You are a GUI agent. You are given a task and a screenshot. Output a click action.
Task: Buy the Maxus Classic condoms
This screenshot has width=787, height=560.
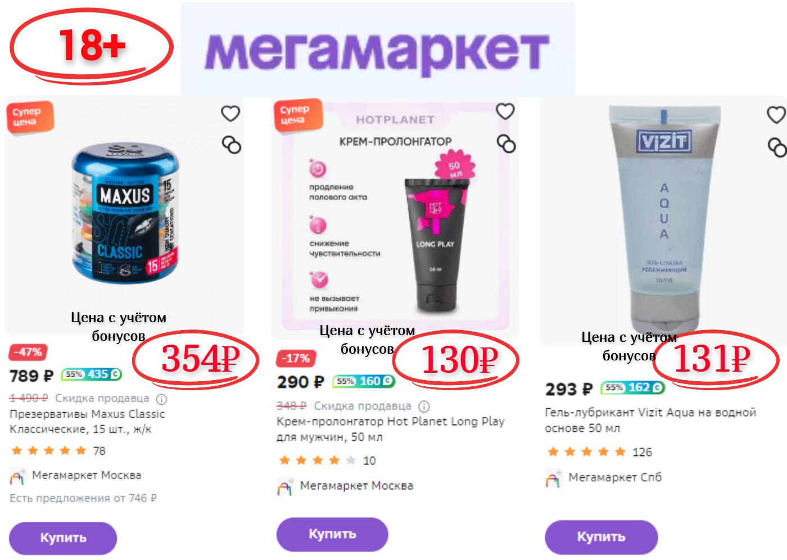pos(63,538)
